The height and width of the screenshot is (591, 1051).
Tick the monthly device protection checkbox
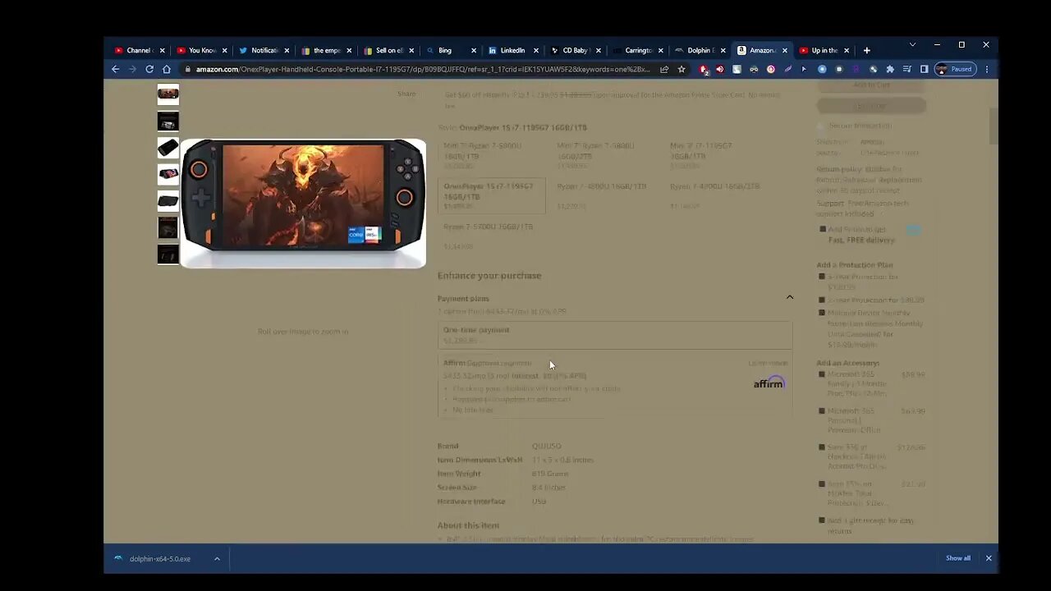(x=822, y=313)
